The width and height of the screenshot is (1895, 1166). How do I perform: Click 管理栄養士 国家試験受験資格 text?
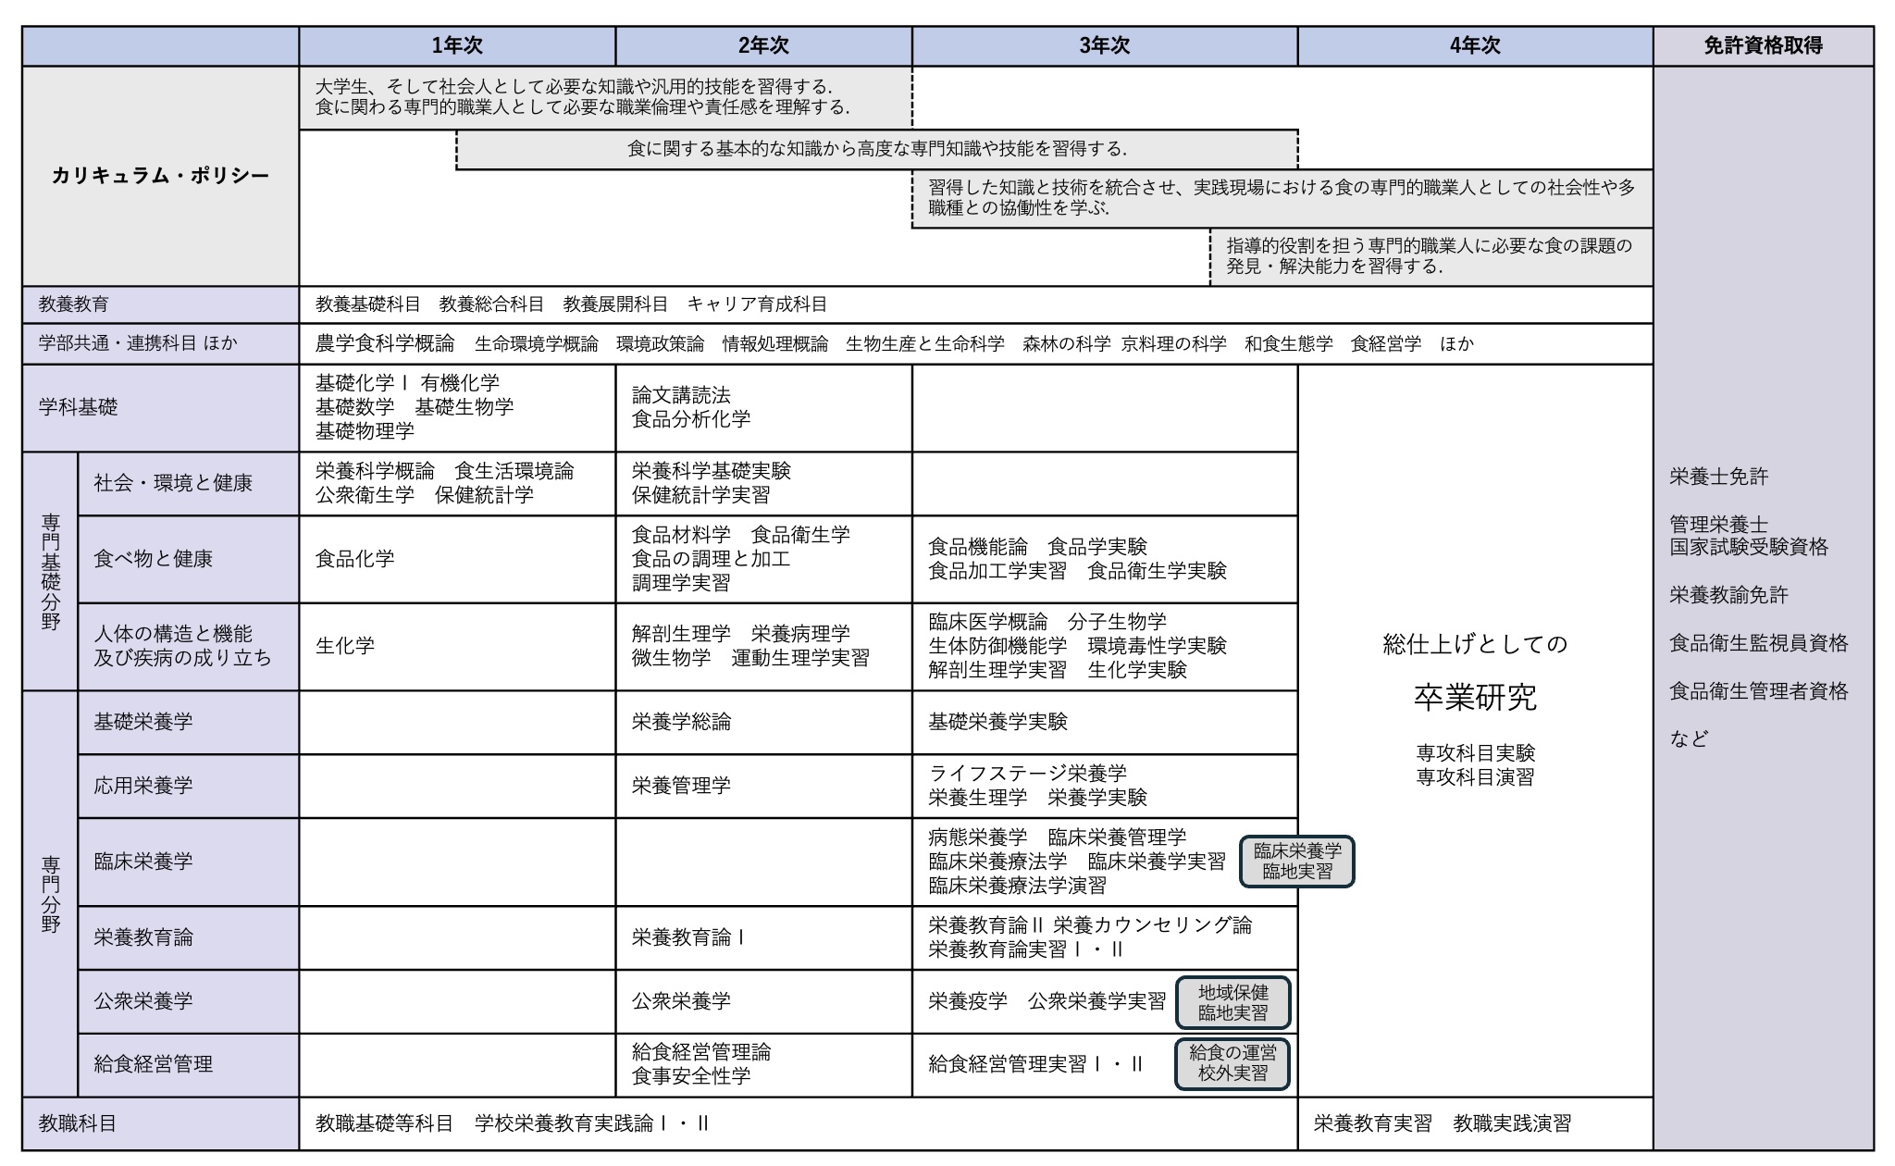(1749, 536)
